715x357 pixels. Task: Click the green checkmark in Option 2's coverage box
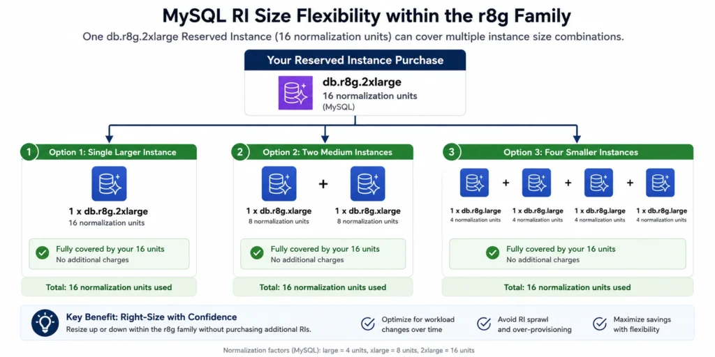[x=257, y=253]
